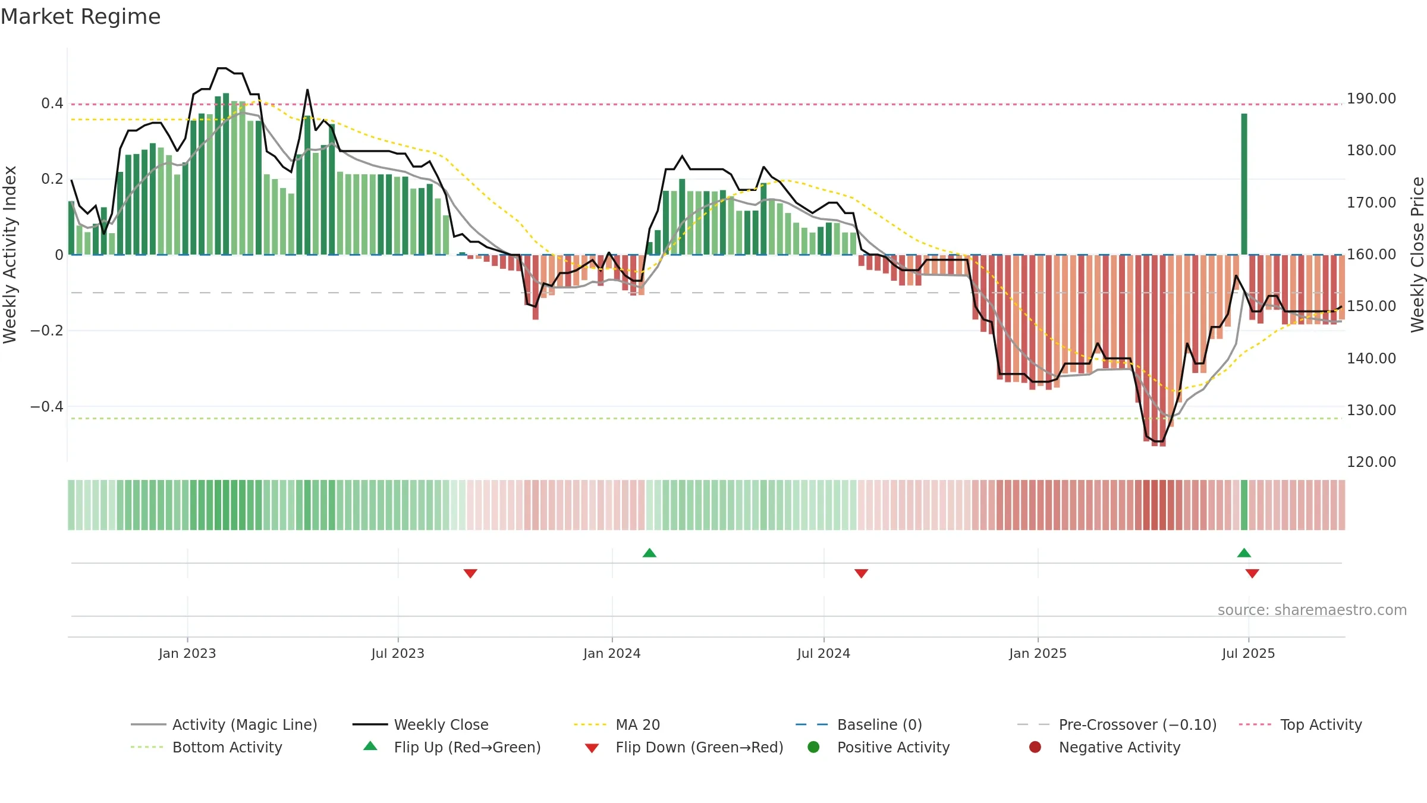The width and height of the screenshot is (1427, 803).
Task: Toggle the Pre-Crossover (−0.10) legend entry
Action: [x=1117, y=724]
